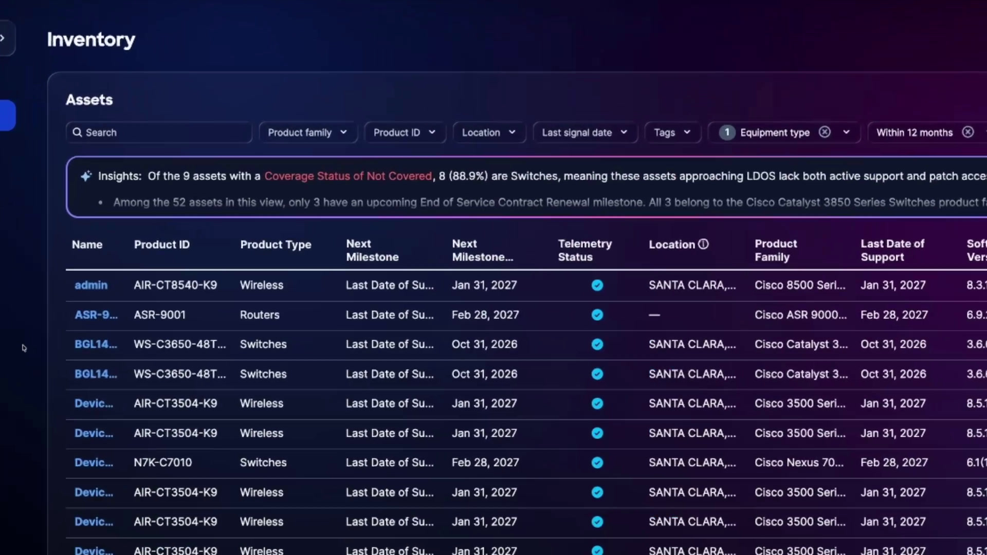
Task: Select the N7K-C7010 product ID cell
Action: pos(163,462)
